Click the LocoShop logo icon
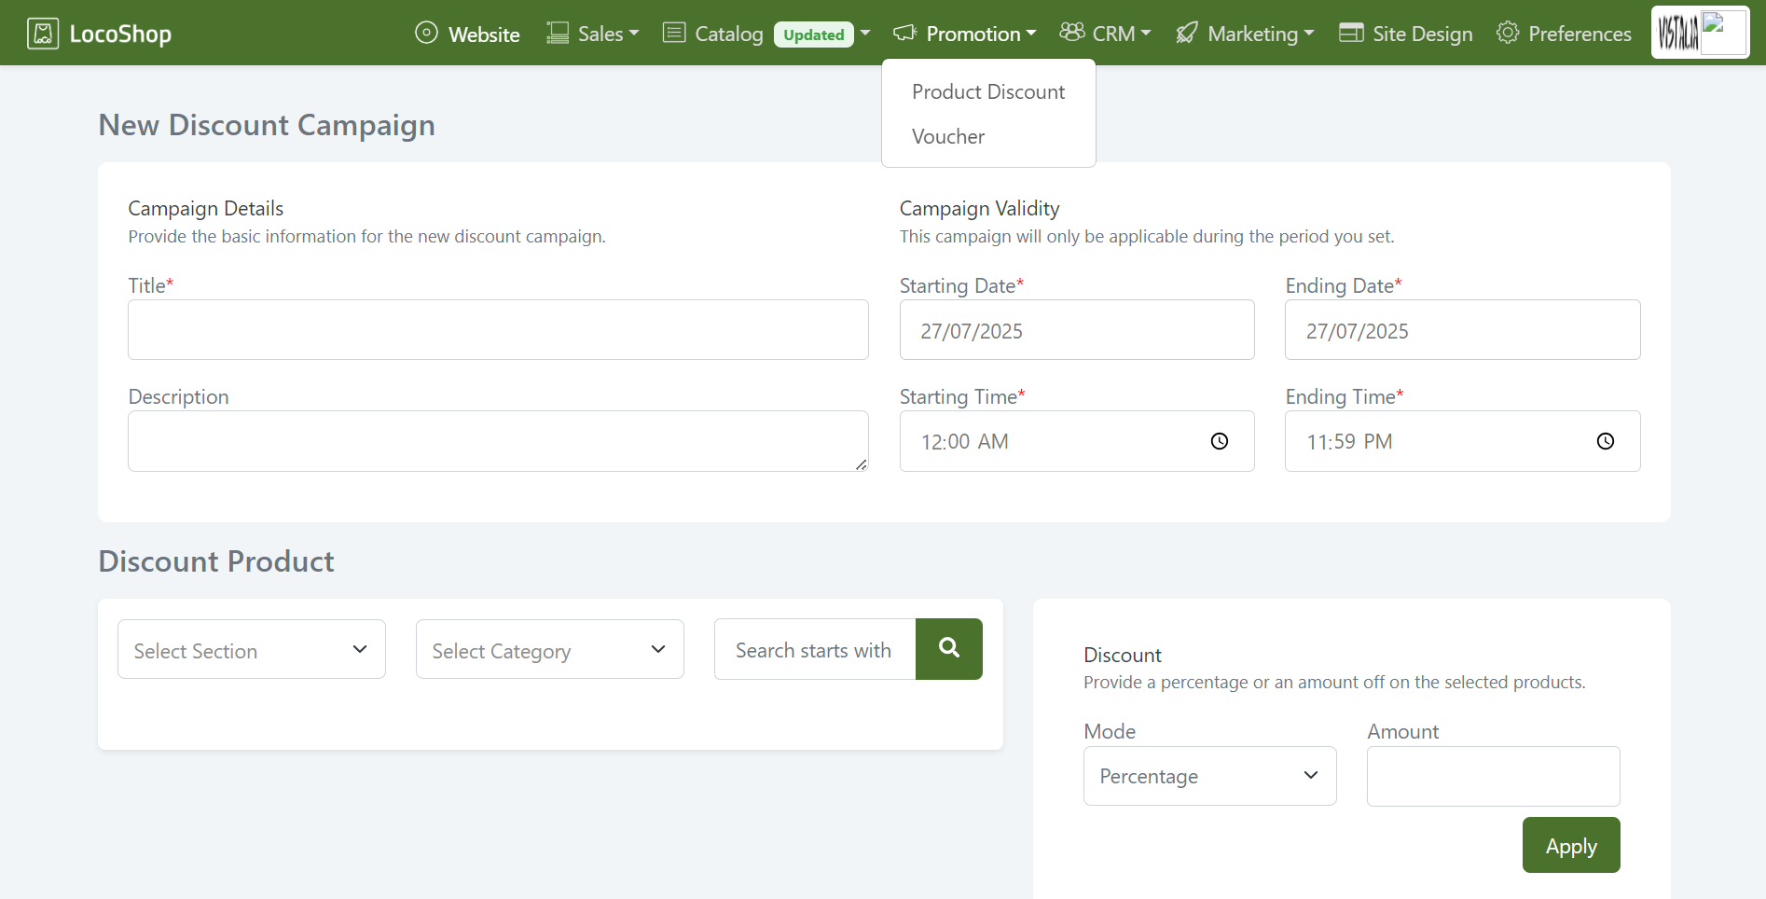Viewport: 1766px width, 899px height. click(43, 34)
